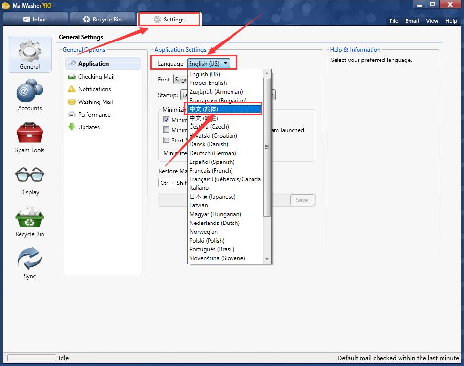This screenshot has width=464, height=366.
Task: Select Proper English from language list
Action: tap(225, 83)
